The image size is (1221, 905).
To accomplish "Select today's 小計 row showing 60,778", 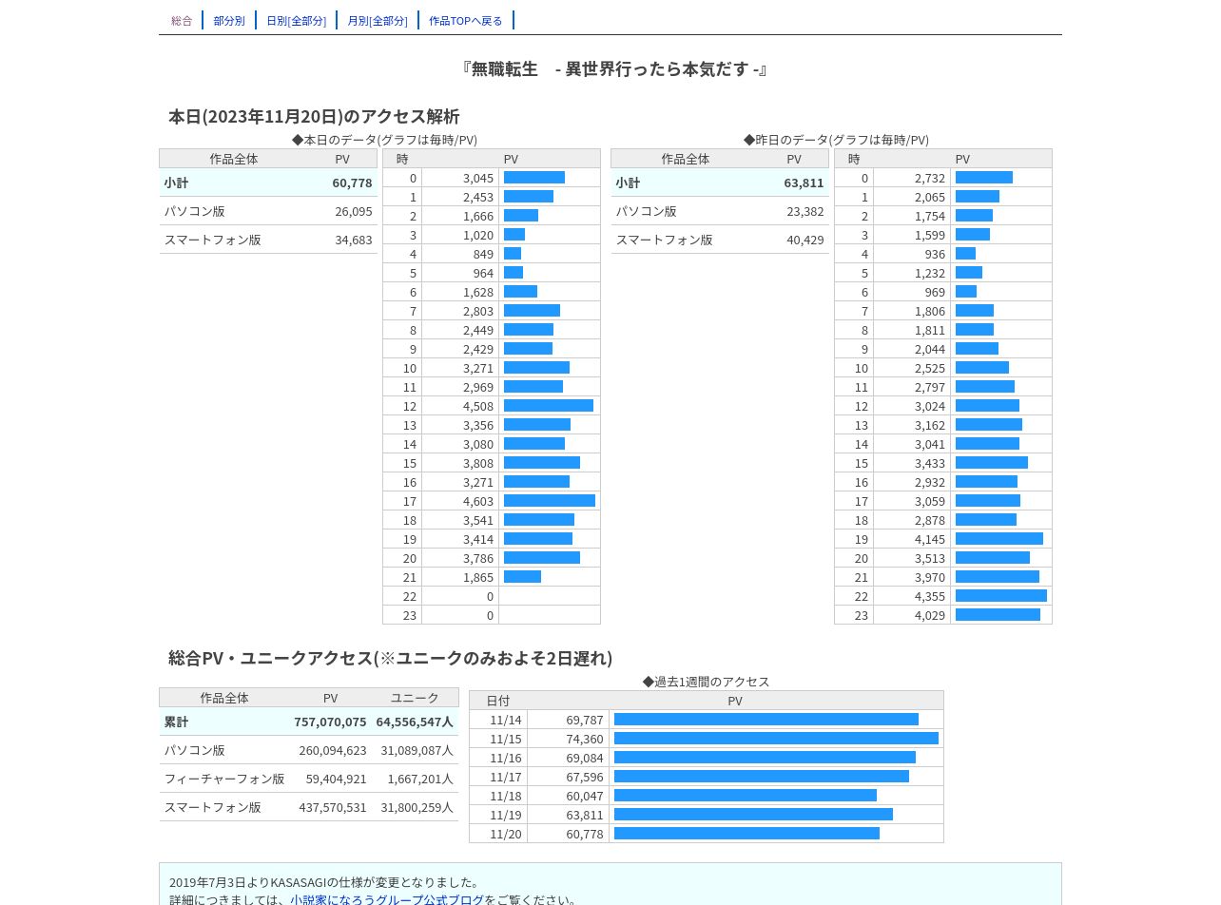I will pyautogui.click(x=268, y=183).
